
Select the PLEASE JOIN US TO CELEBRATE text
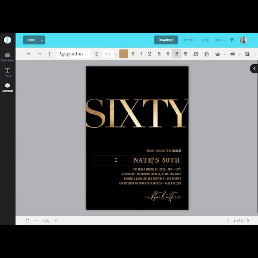tap(164, 151)
